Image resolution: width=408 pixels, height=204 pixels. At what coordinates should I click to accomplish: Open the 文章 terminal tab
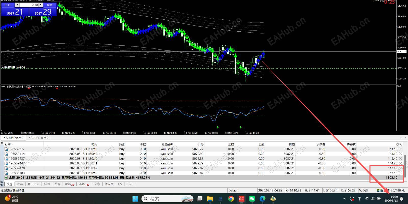tap(97, 184)
